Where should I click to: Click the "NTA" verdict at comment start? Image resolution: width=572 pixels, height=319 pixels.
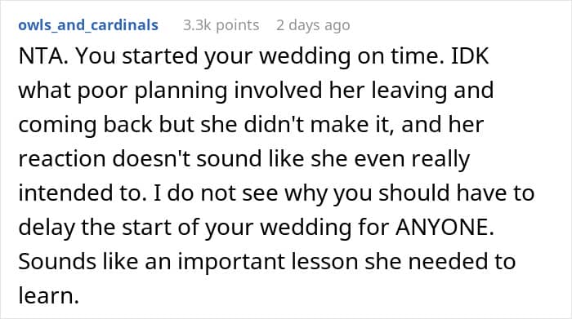point(41,56)
